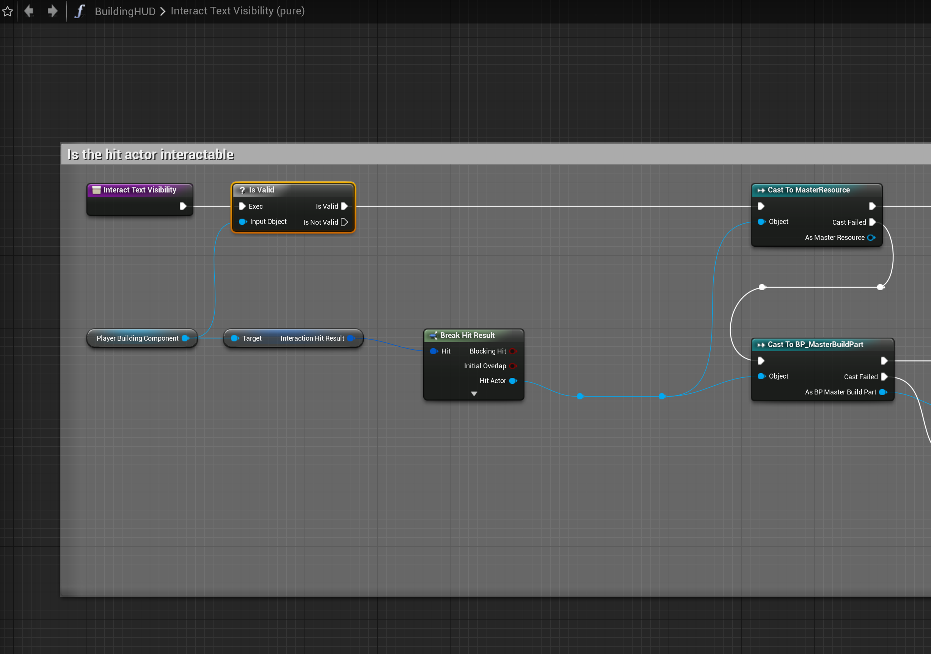The width and height of the screenshot is (931, 654).
Task: Select Interact Text Visibility (pure) breadcrumb
Action: click(x=237, y=11)
